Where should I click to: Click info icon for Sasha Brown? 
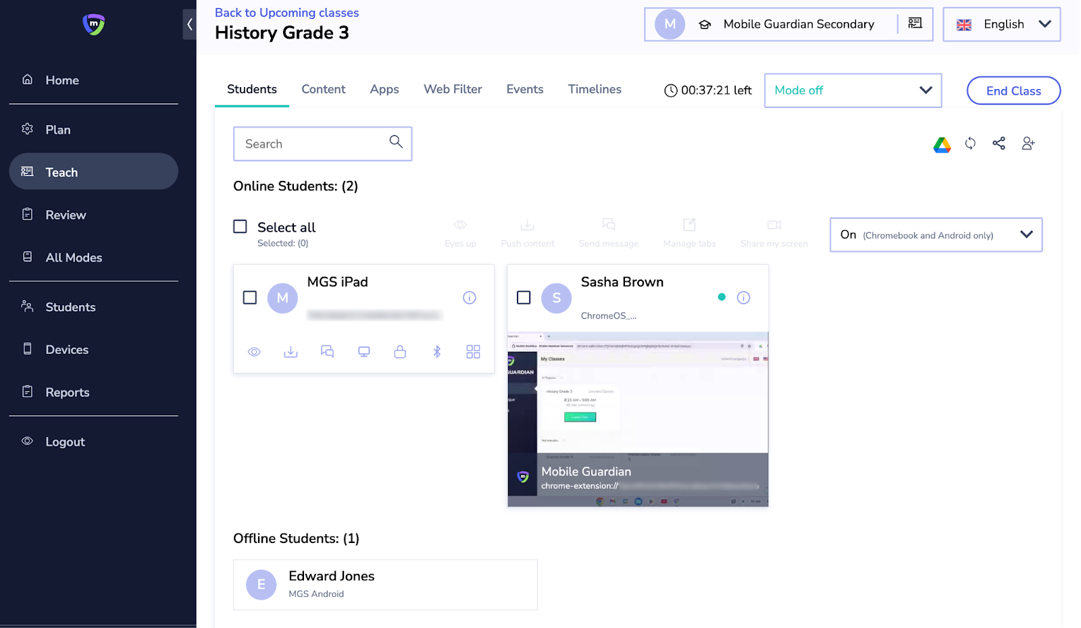pos(743,298)
